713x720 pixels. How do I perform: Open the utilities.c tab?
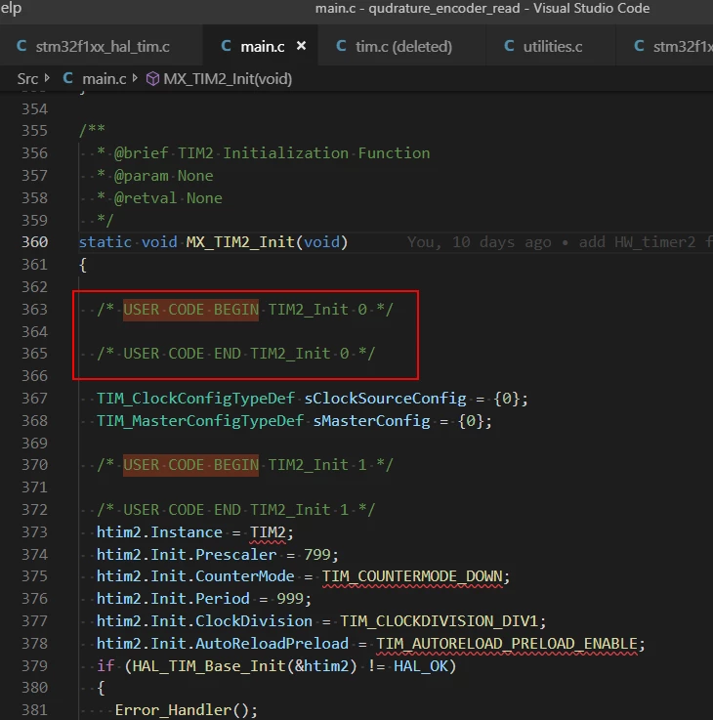544,46
